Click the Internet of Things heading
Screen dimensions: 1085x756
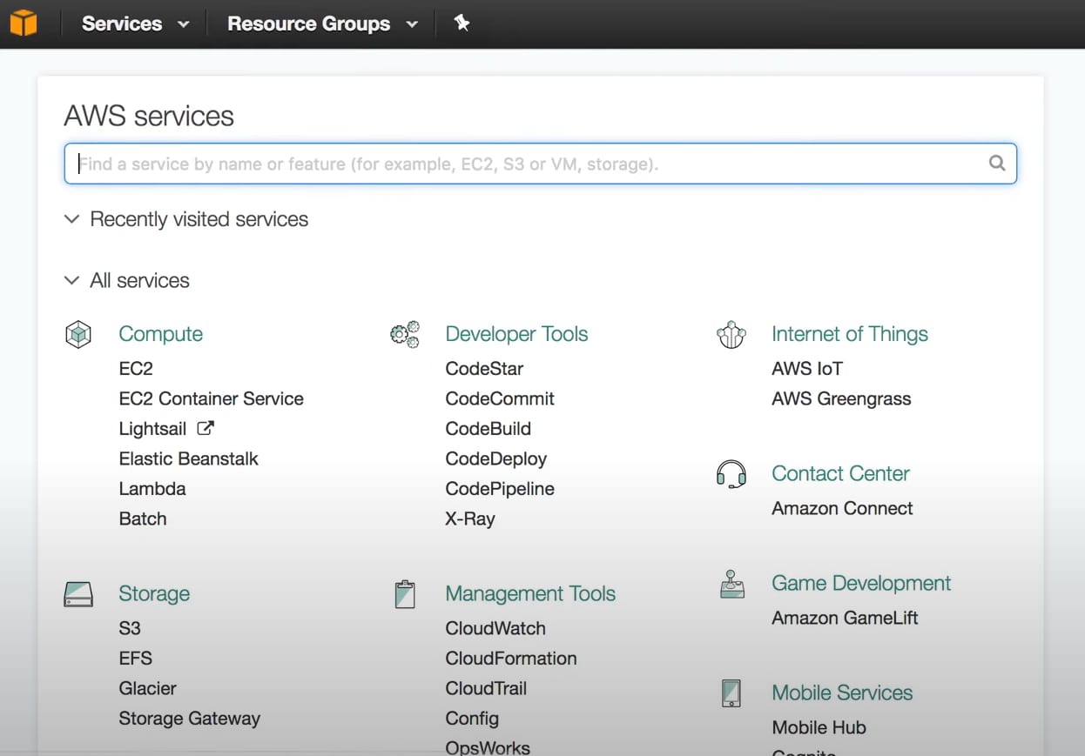pos(850,334)
